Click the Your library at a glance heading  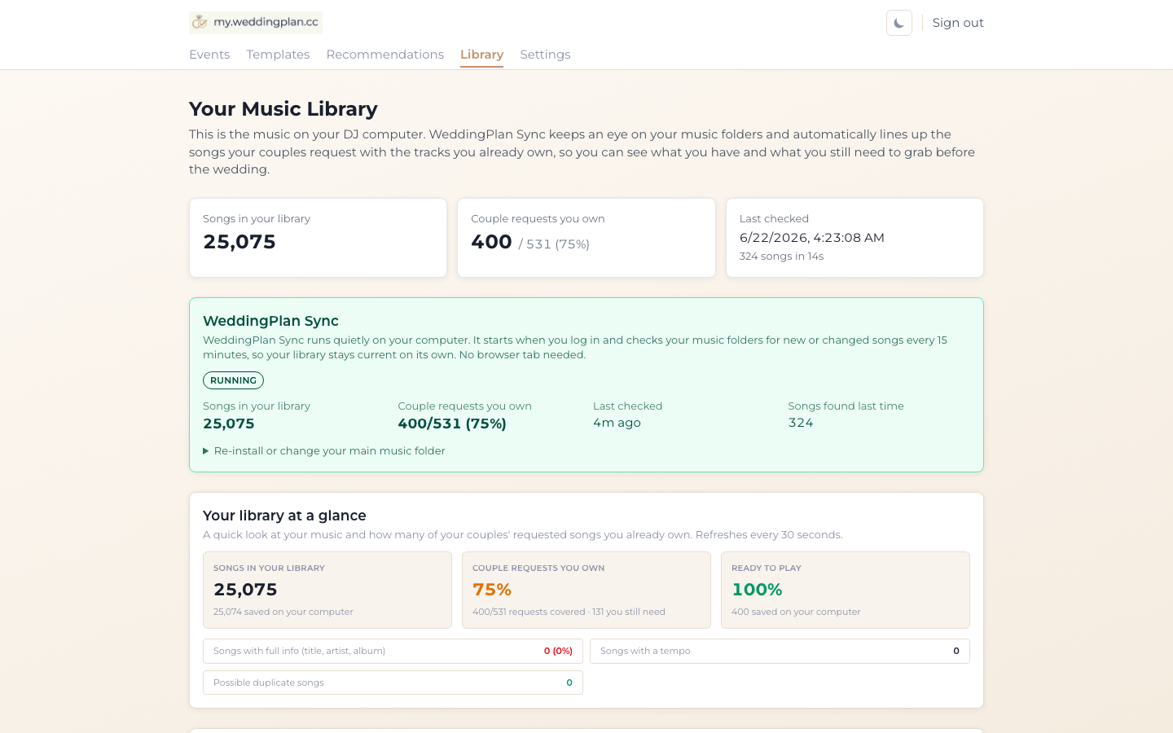click(284, 516)
